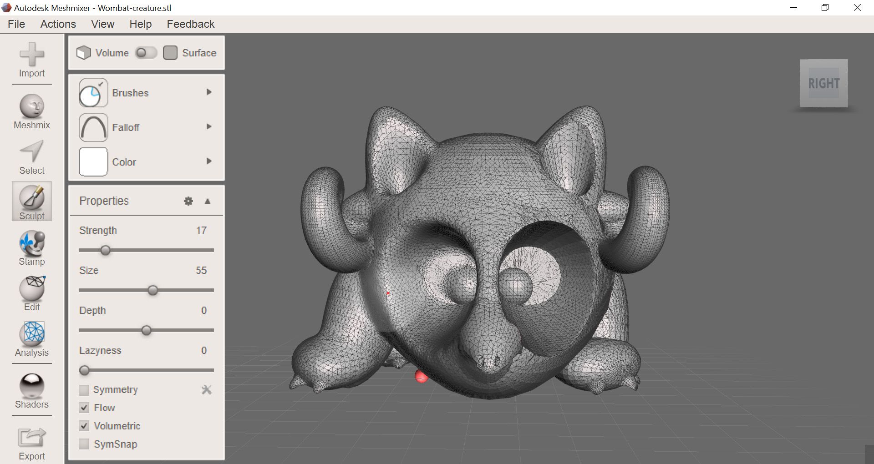
Task: Toggle between Volume and Surface mode
Action: coord(146,53)
